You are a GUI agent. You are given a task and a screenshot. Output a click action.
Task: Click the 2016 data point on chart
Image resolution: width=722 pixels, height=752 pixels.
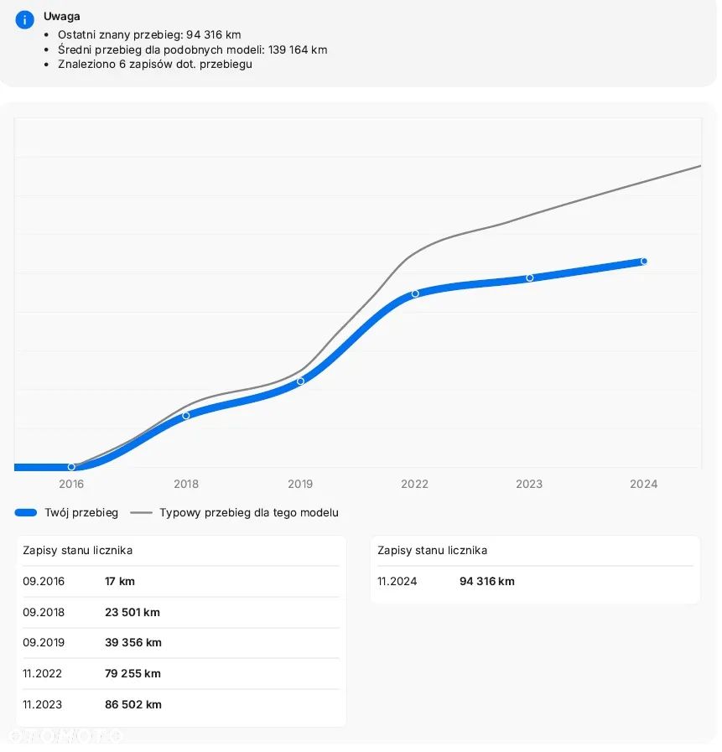[71, 467]
